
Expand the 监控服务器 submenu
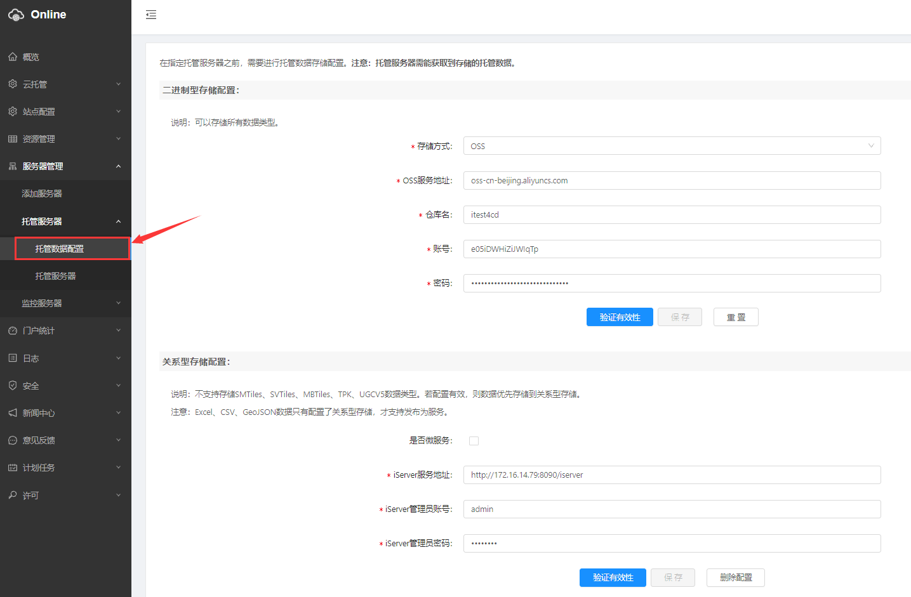coord(118,303)
